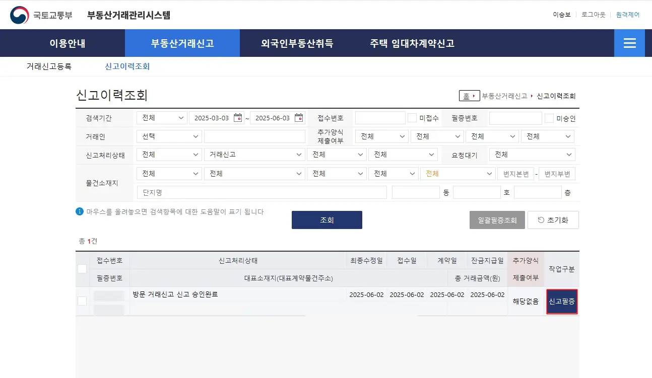Click the 단지명 input field
The width and height of the screenshot is (652, 378).
262,192
